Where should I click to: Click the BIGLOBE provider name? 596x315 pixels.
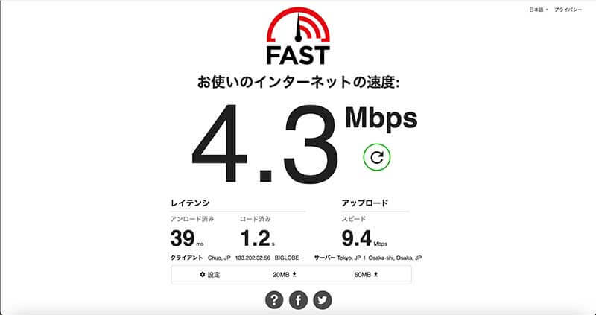[x=287, y=258]
